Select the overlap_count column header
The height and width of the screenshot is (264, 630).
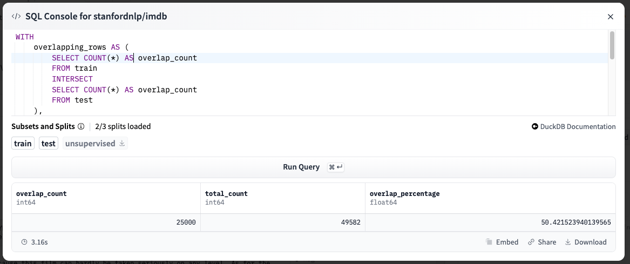[42, 193]
